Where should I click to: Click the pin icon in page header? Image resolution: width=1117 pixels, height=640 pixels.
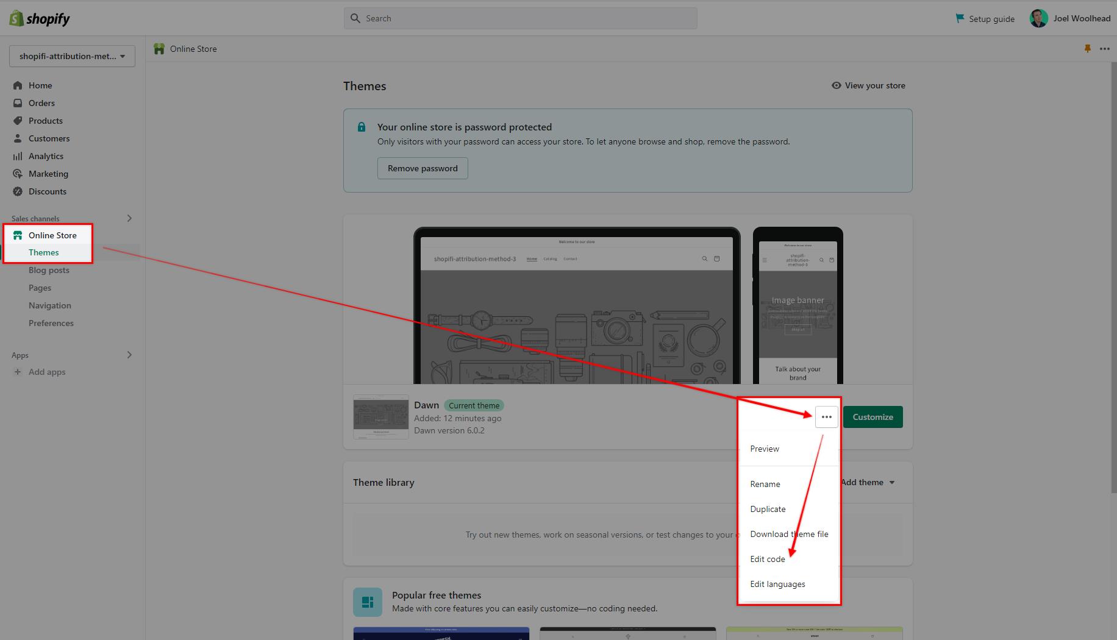click(x=1088, y=49)
